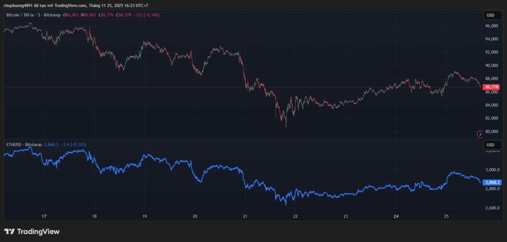
Task: Click the blue 2,868.2 ETH price label
Action: point(493,182)
